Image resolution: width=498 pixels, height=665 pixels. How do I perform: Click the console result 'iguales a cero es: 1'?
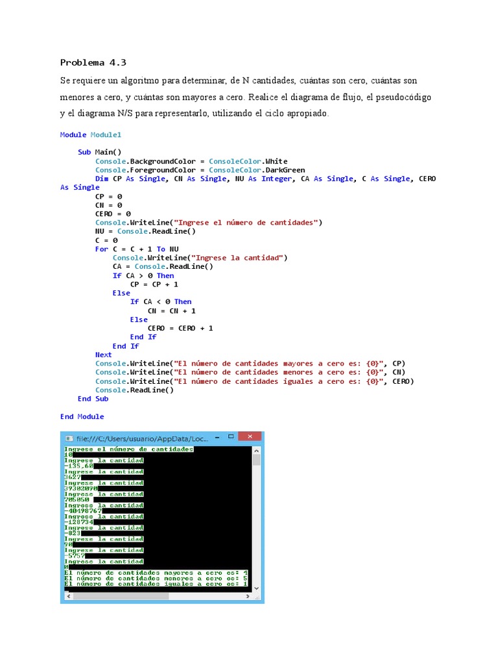click(206, 584)
